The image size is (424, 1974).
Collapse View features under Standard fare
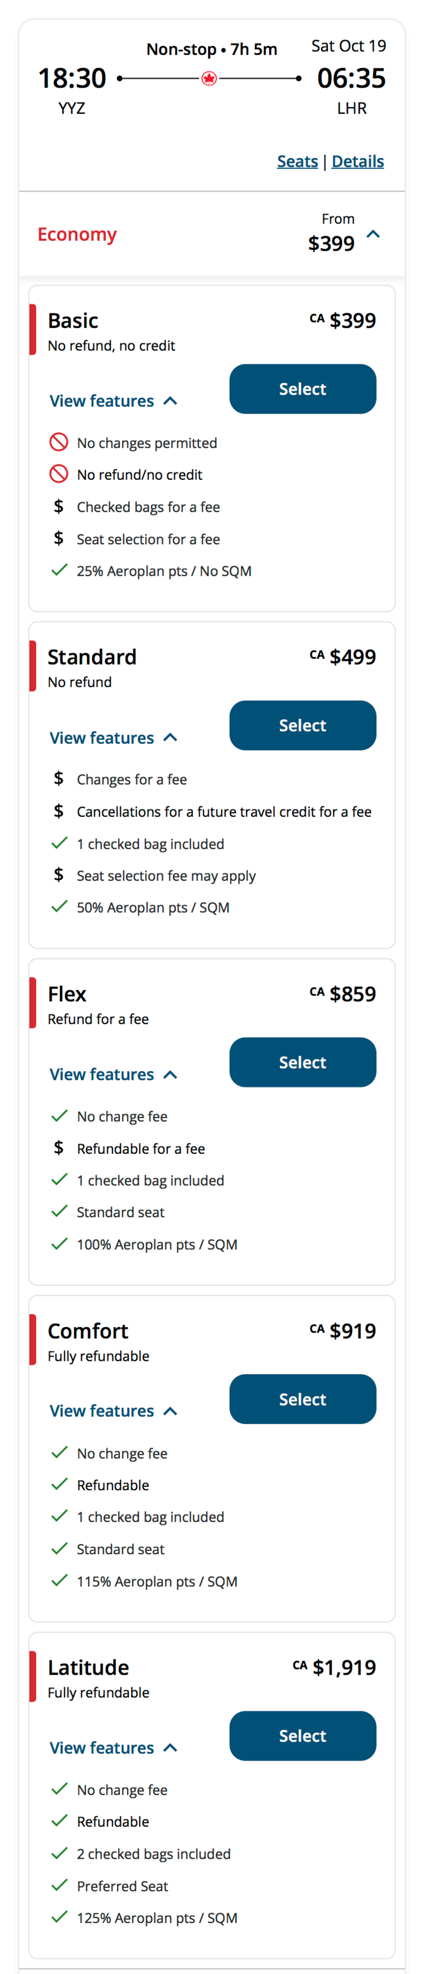click(113, 738)
